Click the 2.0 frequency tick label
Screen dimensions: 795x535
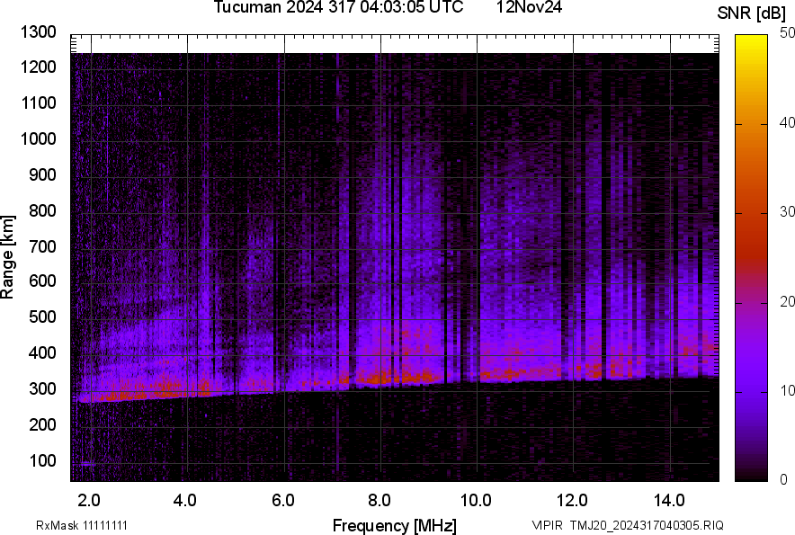pyautogui.click(x=89, y=500)
